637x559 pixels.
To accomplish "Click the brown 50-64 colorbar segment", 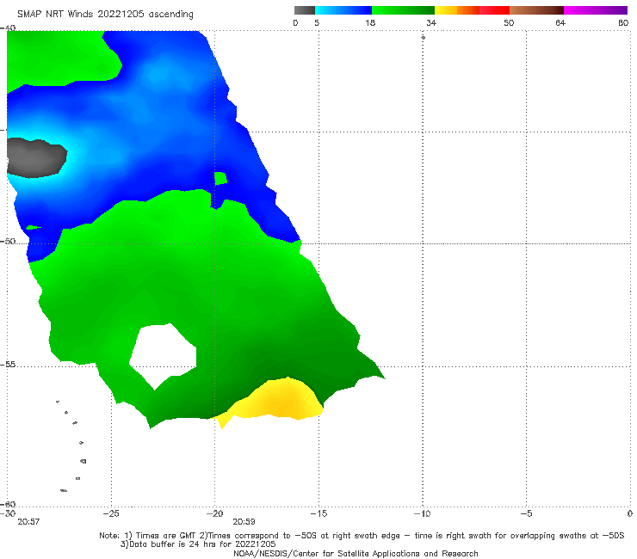I will pyautogui.click(x=536, y=10).
